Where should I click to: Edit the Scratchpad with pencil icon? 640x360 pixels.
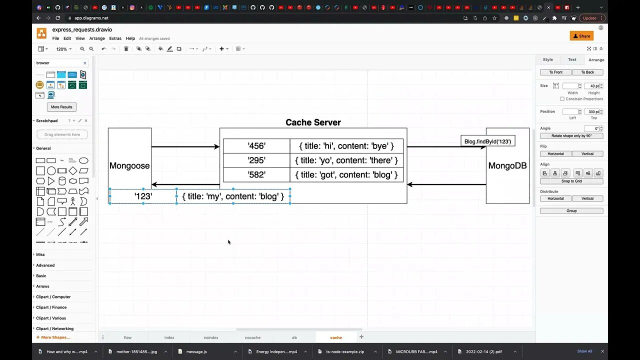(80, 120)
